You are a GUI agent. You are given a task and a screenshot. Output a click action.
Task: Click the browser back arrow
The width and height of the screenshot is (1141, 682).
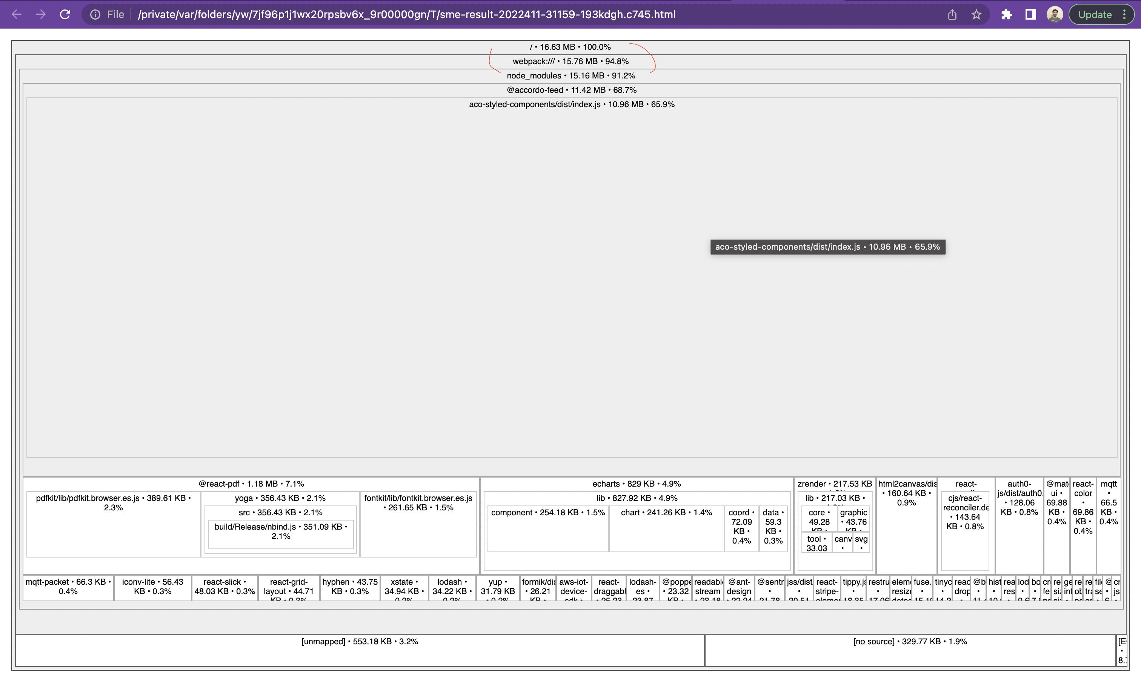tap(17, 14)
